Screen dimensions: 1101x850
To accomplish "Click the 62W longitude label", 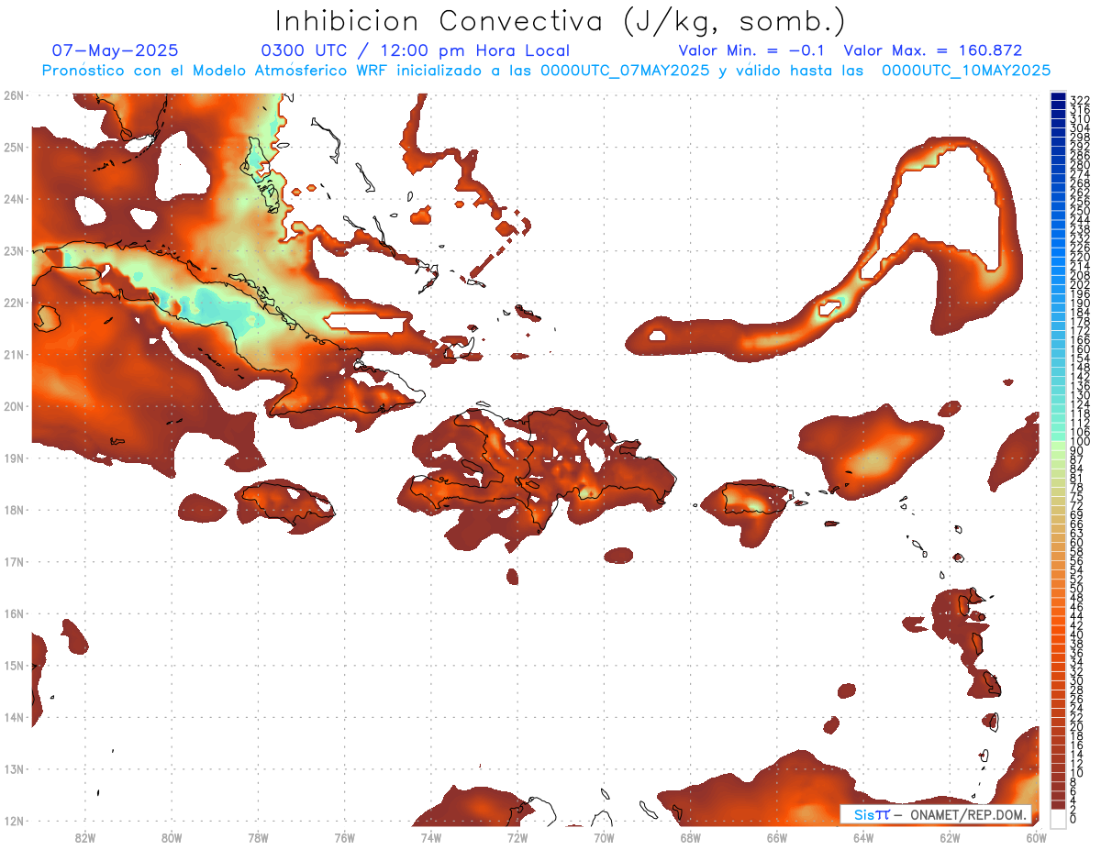I will [x=950, y=837].
